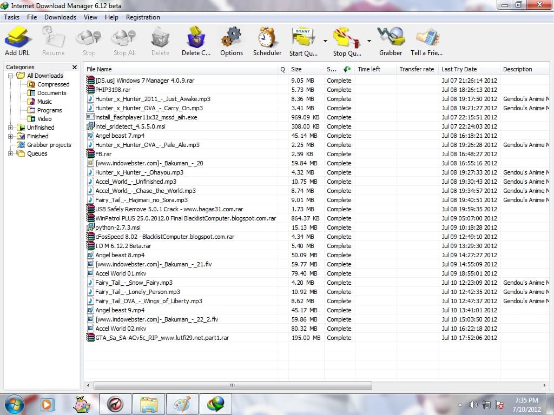554x415 pixels.
Task: Close the Categories panel
Action: pyautogui.click(x=74, y=67)
